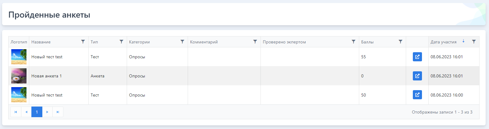Open filter for Тип column
This screenshot has width=489, height=129.
121,42
